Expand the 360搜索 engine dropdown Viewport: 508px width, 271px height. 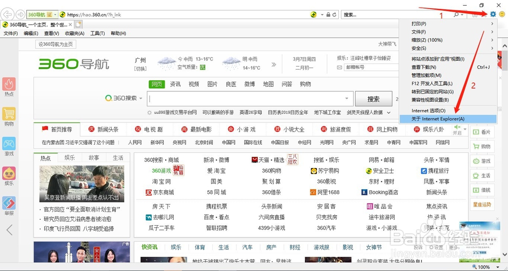[x=141, y=98]
